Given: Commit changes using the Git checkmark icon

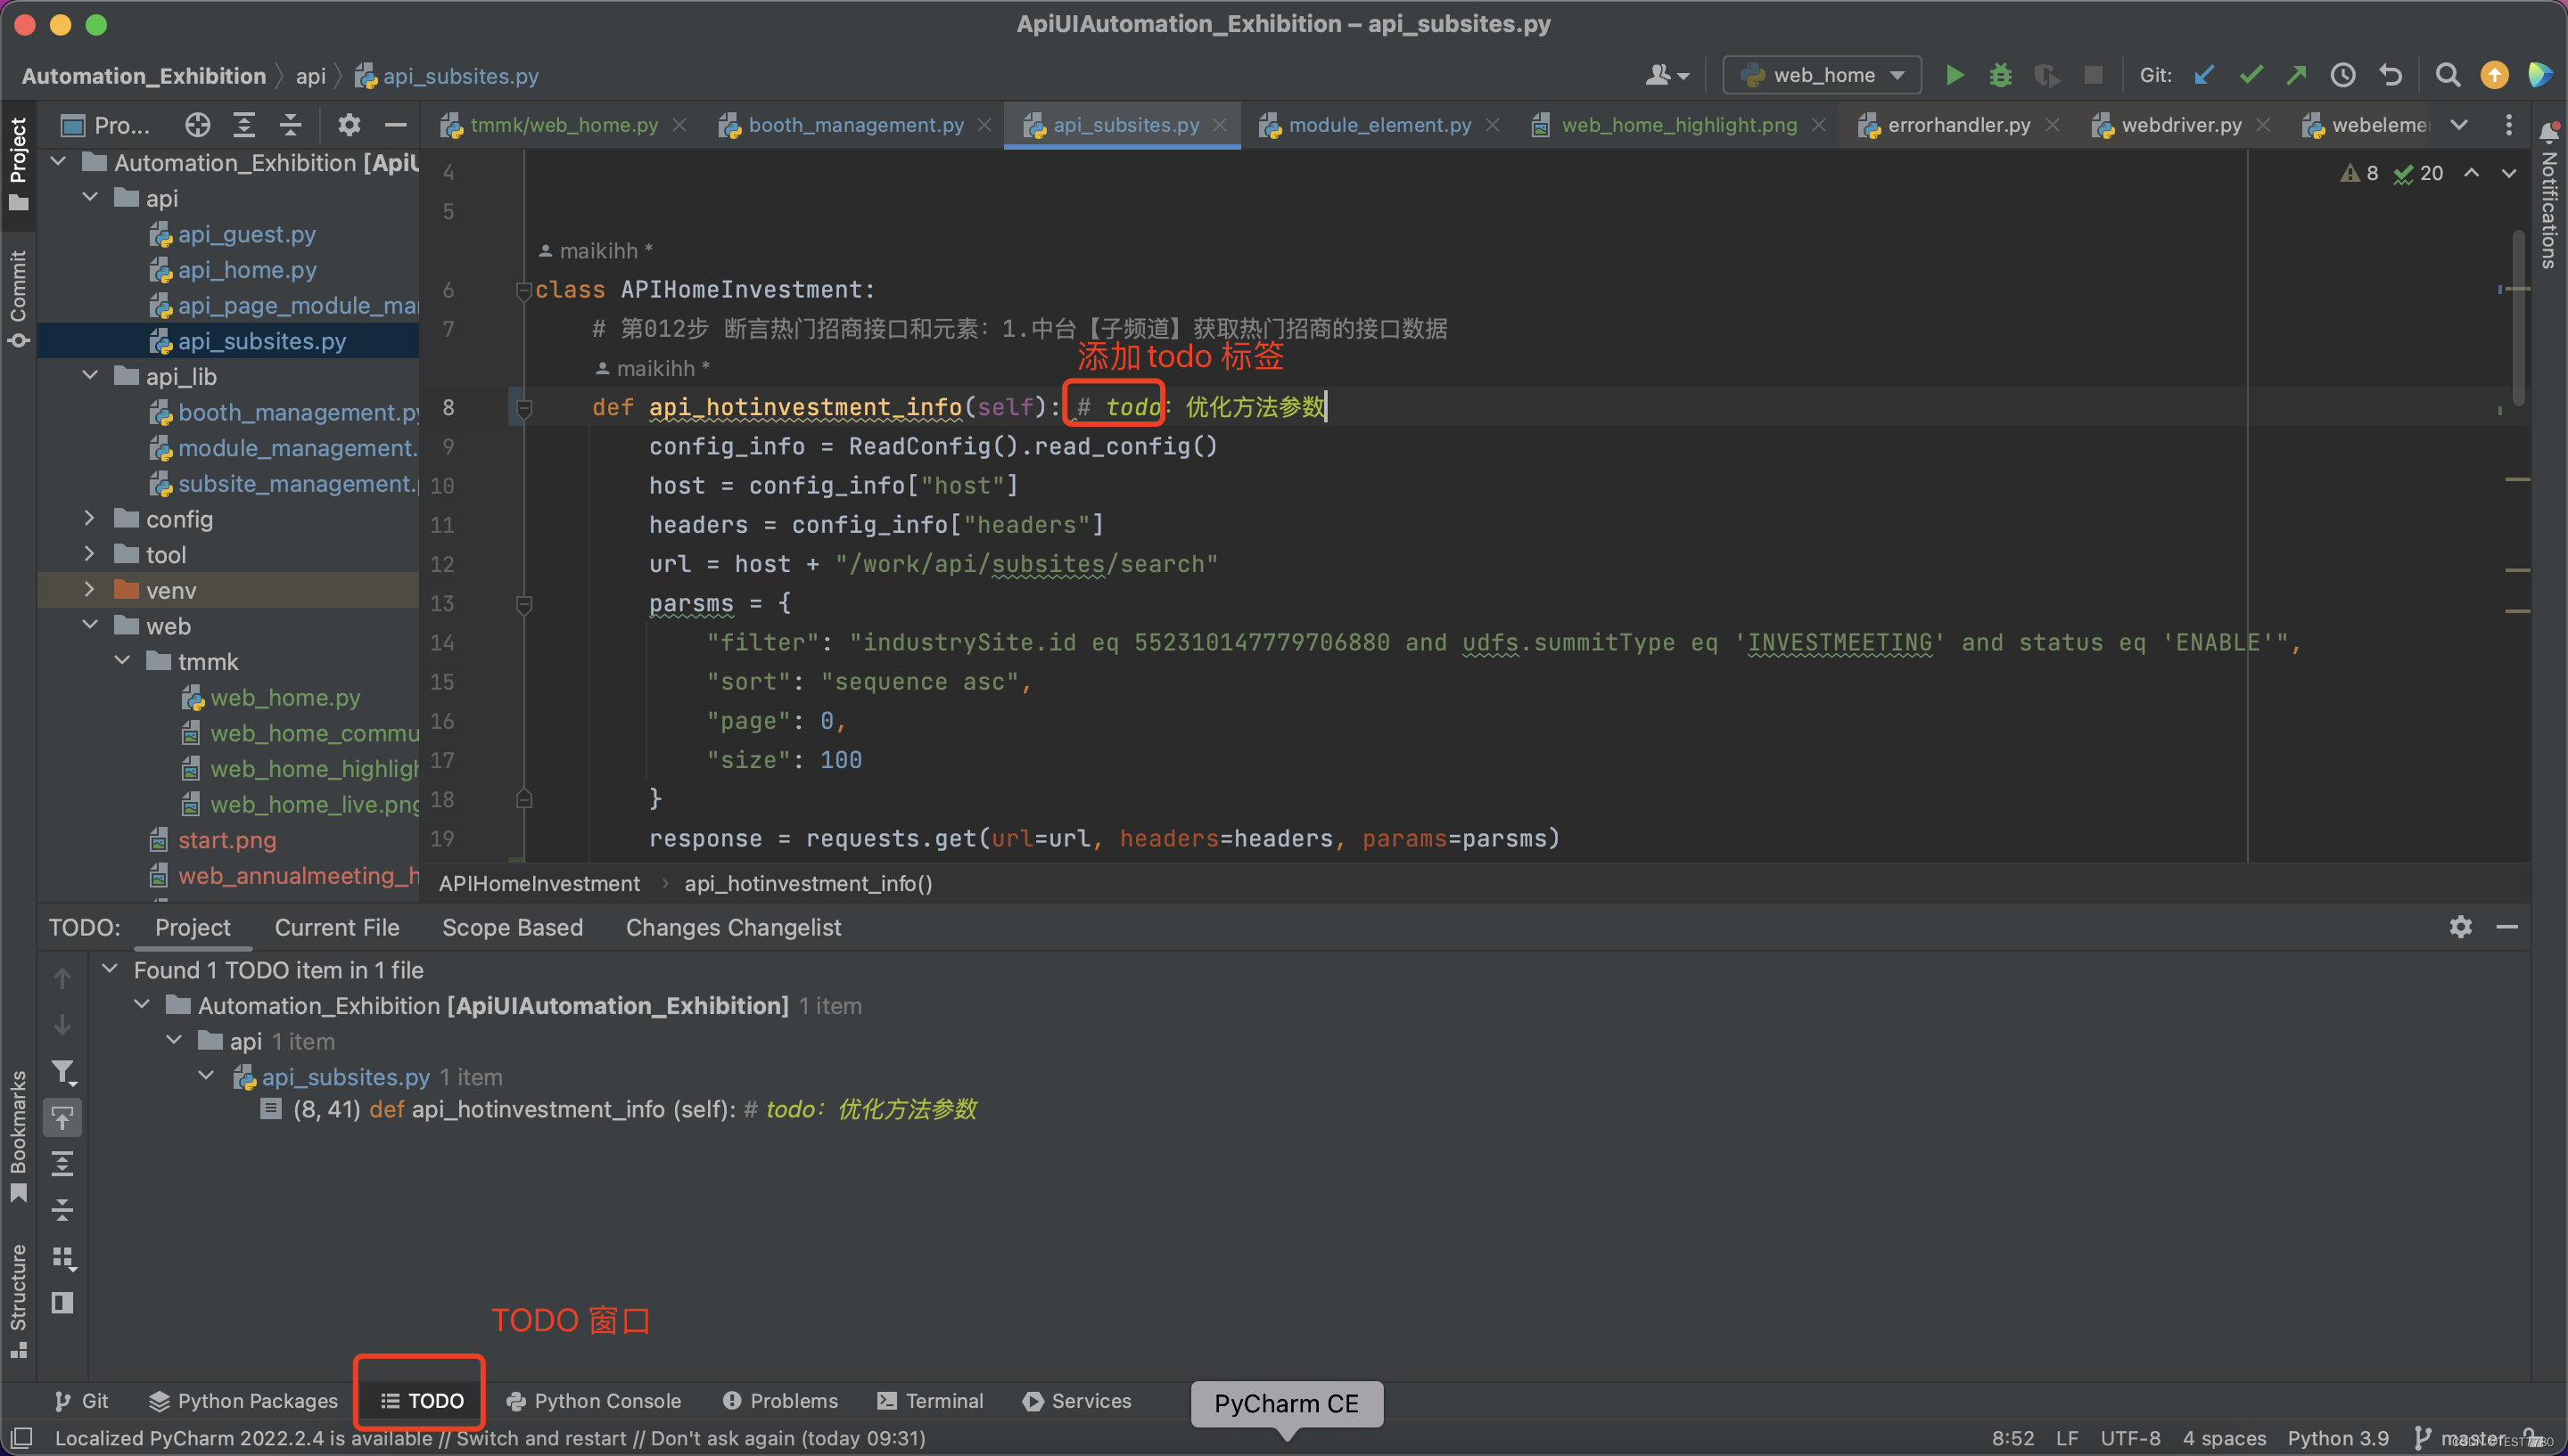Looking at the screenshot, I should (x=2251, y=74).
